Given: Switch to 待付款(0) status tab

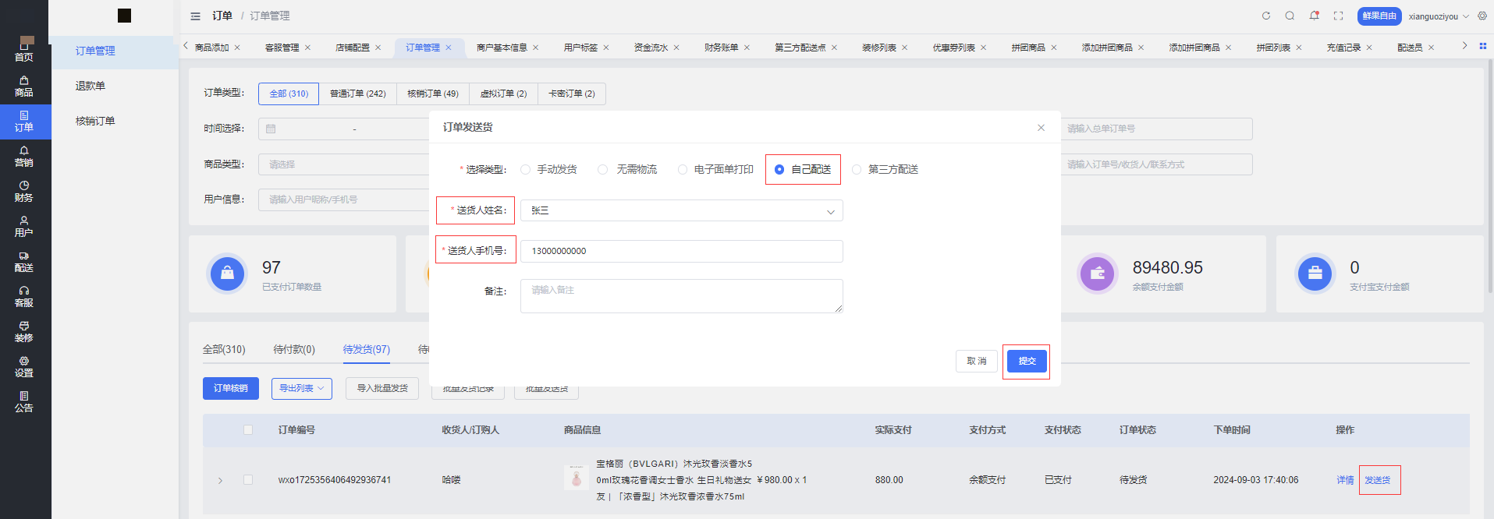Looking at the screenshot, I should coord(294,349).
